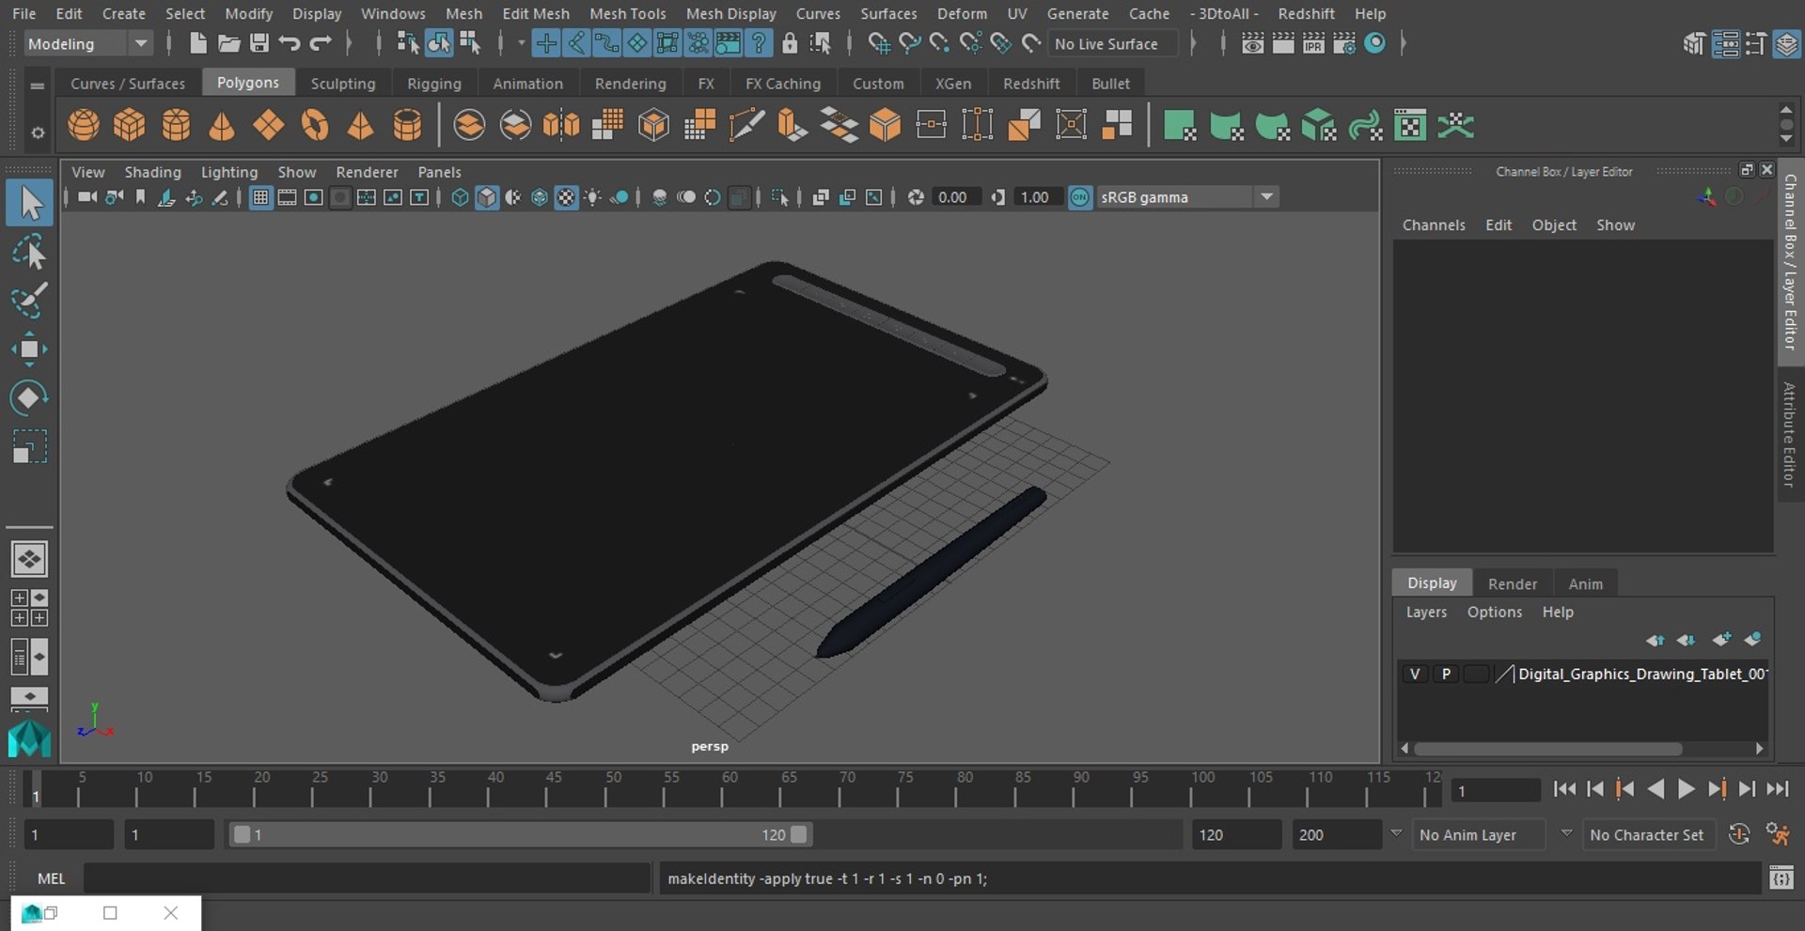Activate the Scale tool

pyautogui.click(x=29, y=446)
